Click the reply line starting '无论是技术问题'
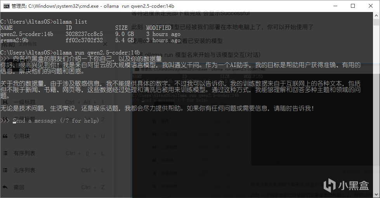Viewport: 380px width, 198px height. (x=158, y=108)
